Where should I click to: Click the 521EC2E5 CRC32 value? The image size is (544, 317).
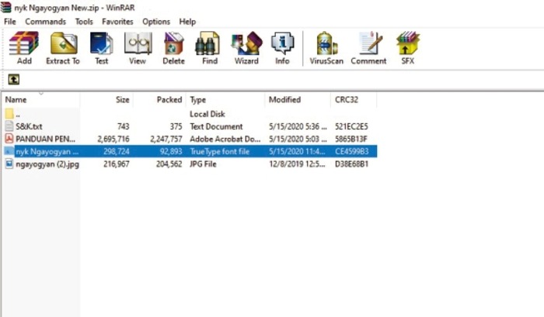point(351,126)
